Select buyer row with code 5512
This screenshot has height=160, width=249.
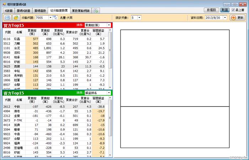click(54, 43)
